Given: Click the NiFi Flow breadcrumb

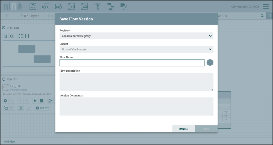Looking at the screenshot, I should pos(10,141).
